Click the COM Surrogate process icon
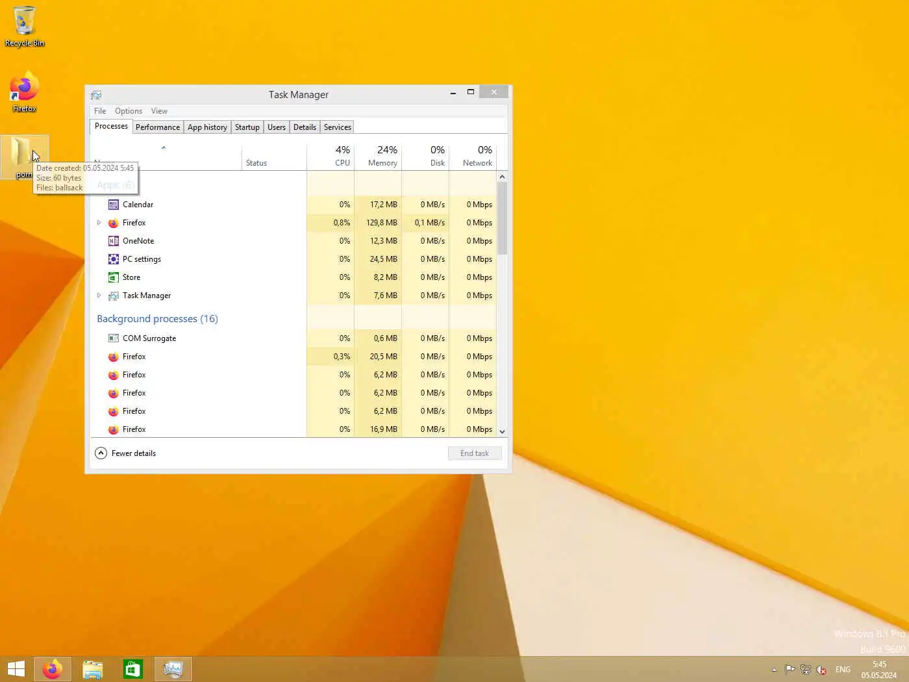This screenshot has height=682, width=909. (x=114, y=338)
